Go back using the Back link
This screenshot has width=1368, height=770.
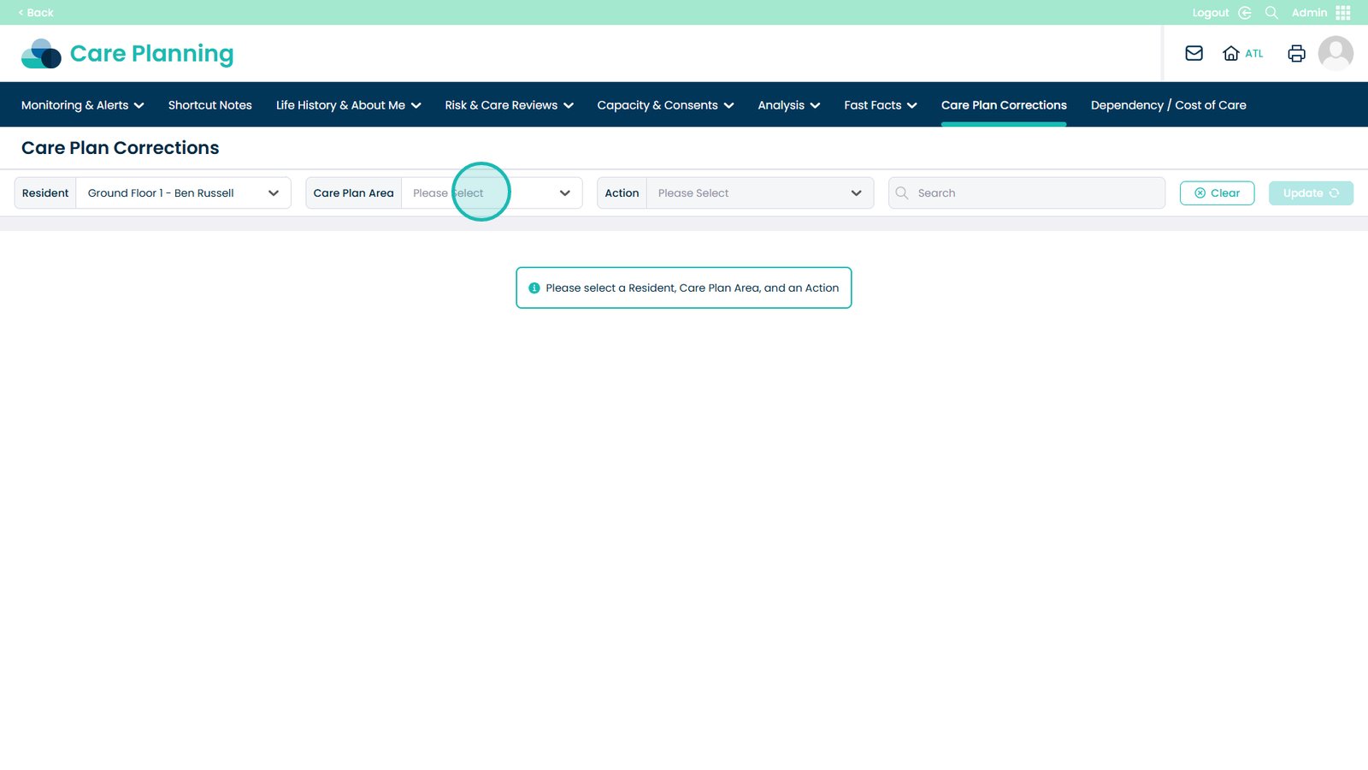click(x=36, y=13)
